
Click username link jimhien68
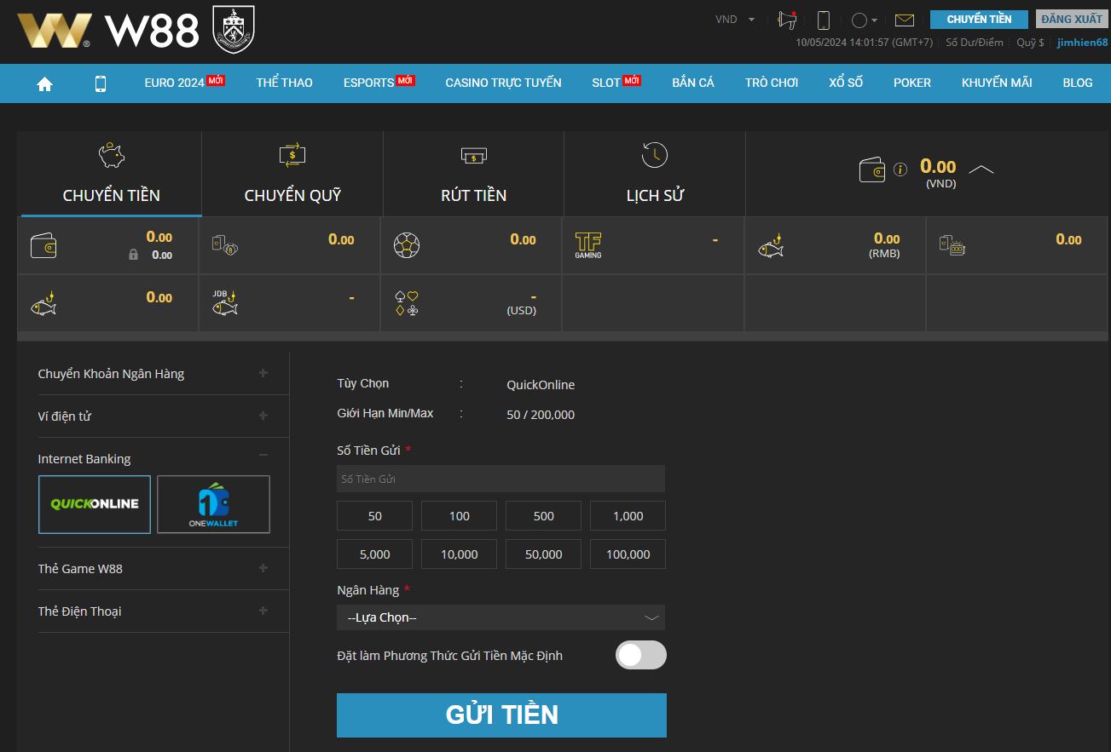(x=1082, y=43)
